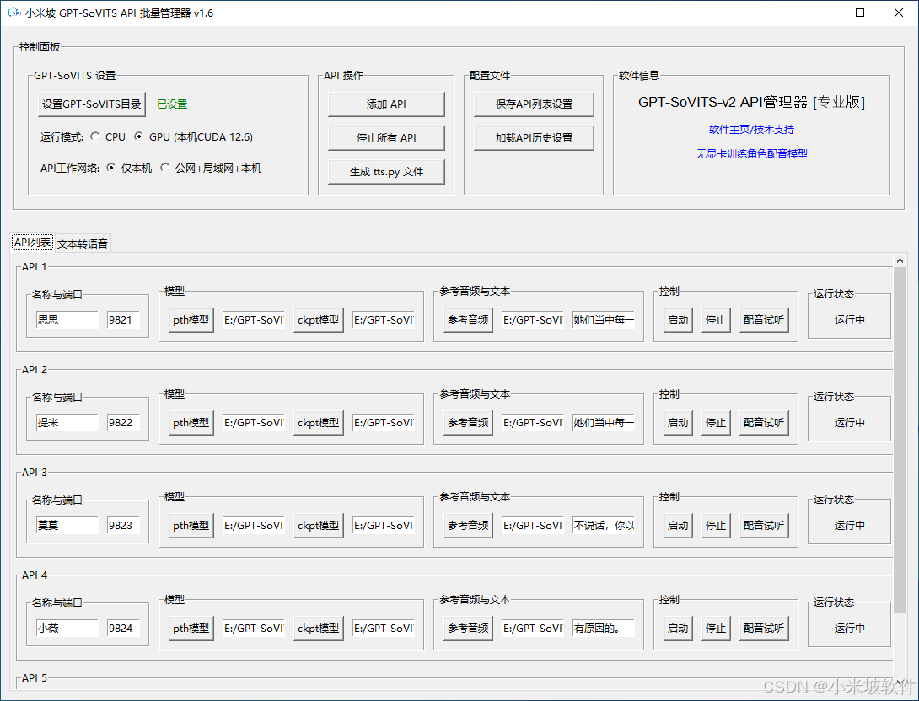Image resolution: width=919 pixels, height=701 pixels.
Task: Click the name field containing 提米
Action: [67, 423]
